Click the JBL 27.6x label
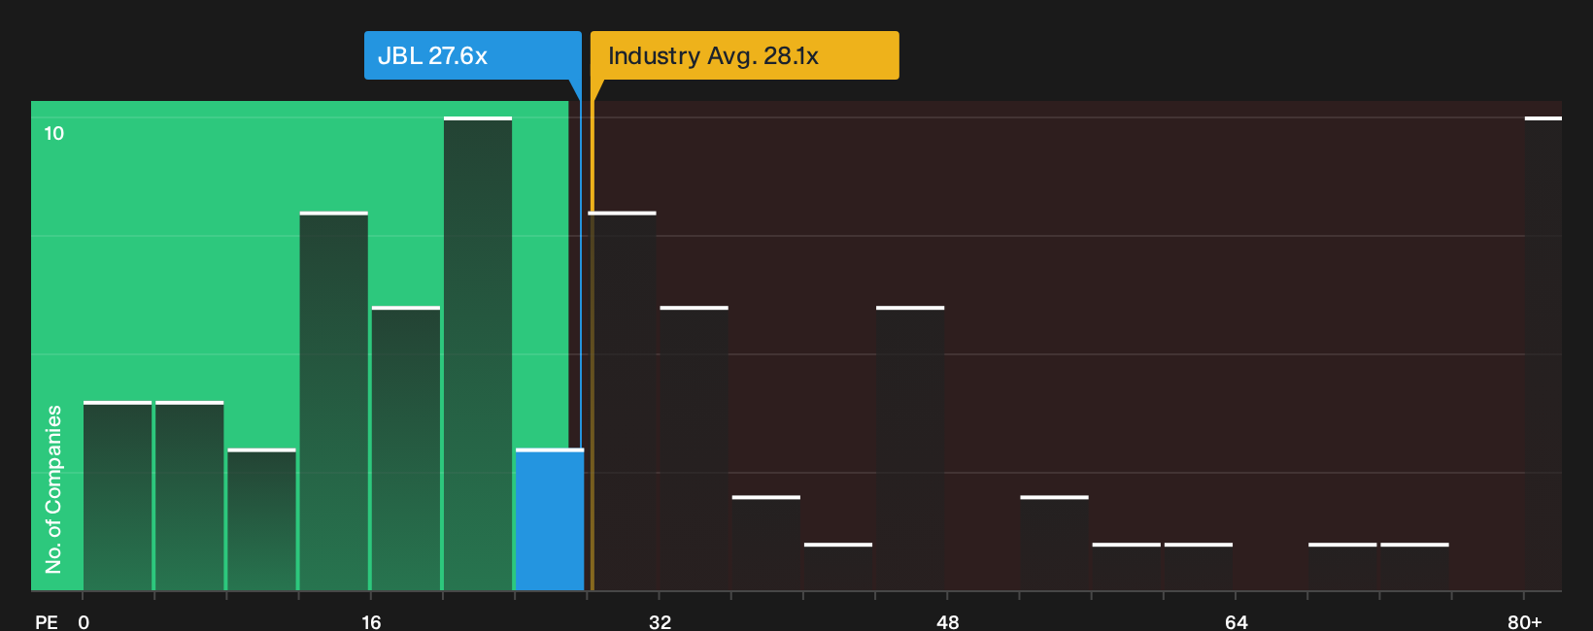Image resolution: width=1593 pixels, height=631 pixels. tap(472, 55)
